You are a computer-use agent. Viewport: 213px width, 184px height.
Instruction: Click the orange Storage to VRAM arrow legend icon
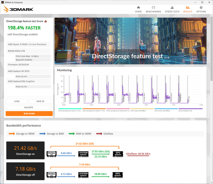(x=12, y=134)
